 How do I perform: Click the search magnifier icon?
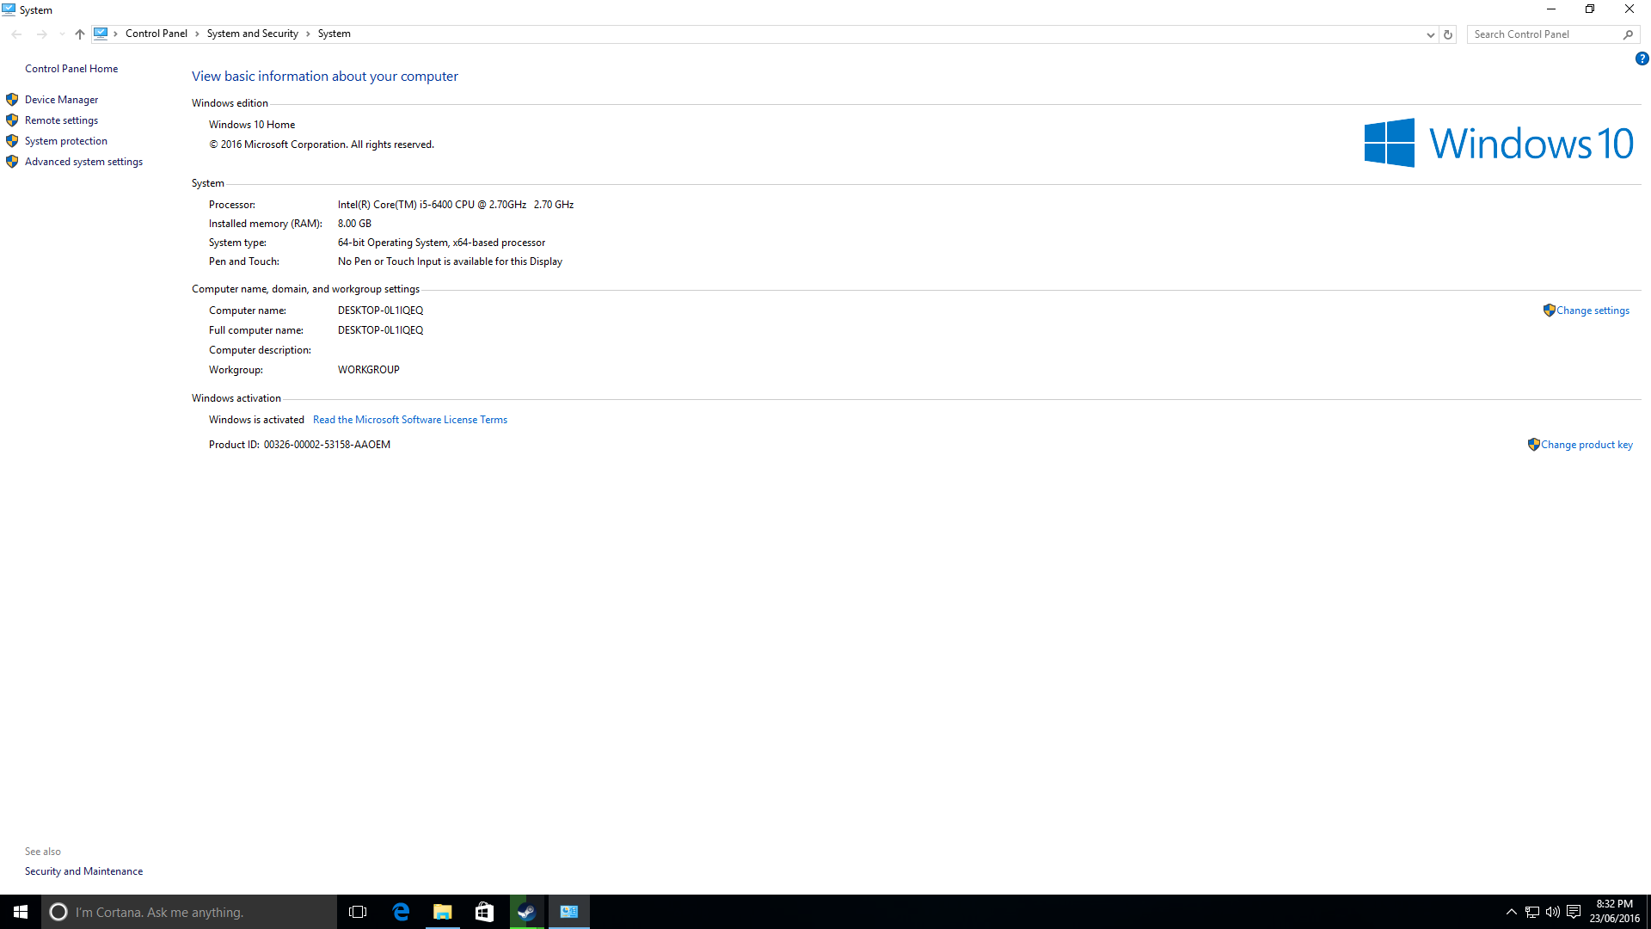tap(1628, 34)
